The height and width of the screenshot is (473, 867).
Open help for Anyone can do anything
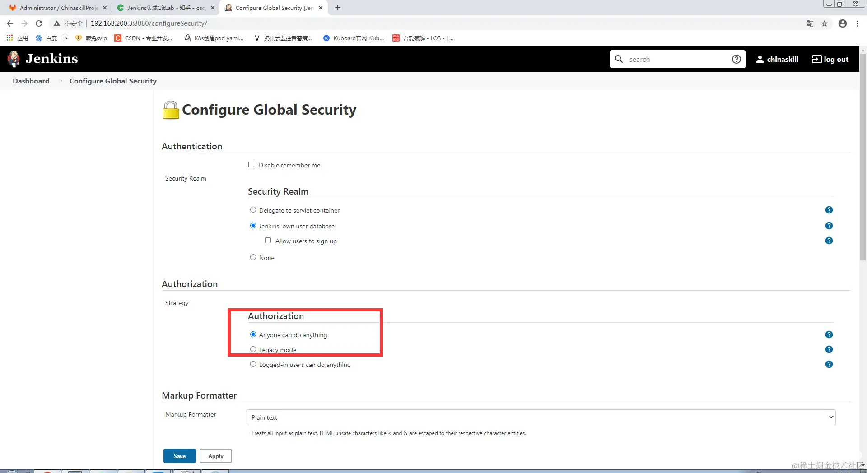(829, 334)
